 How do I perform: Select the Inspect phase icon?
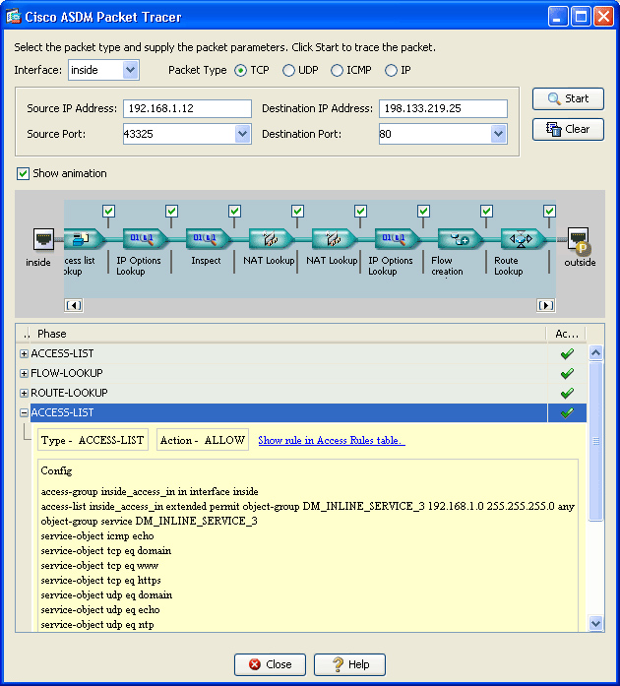(208, 239)
